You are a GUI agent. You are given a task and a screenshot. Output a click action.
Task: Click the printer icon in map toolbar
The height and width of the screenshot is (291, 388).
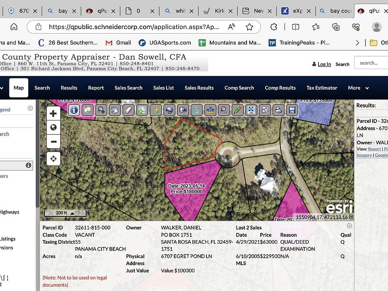tap(278, 110)
